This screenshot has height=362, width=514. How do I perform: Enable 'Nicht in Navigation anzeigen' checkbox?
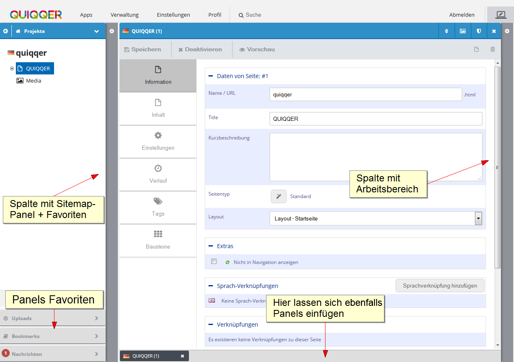pyautogui.click(x=214, y=262)
